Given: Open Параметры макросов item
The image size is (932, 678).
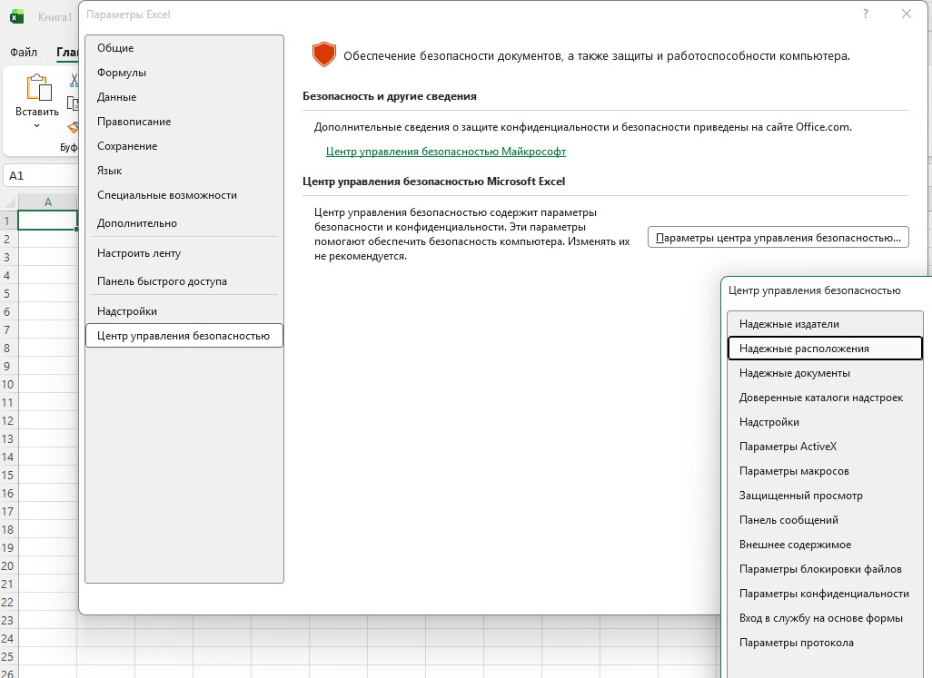Looking at the screenshot, I should click(x=825, y=471).
